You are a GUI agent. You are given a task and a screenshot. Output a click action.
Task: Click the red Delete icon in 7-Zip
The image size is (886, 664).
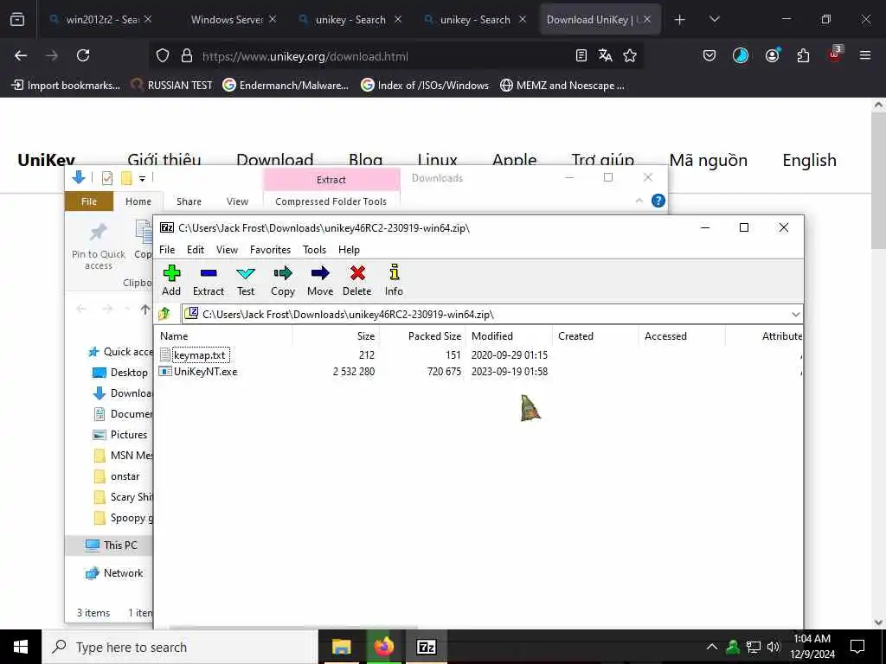(x=357, y=281)
